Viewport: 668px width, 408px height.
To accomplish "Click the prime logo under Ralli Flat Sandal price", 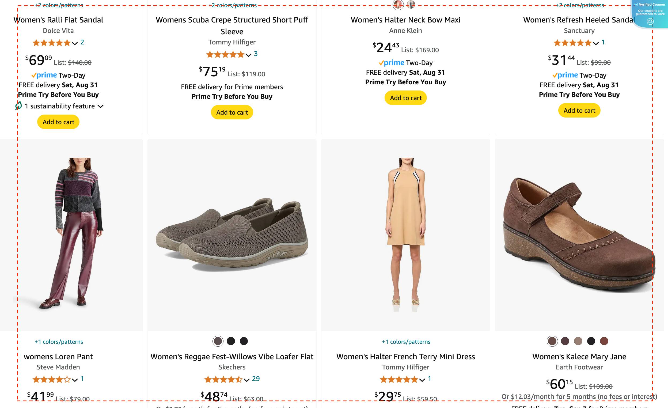I will (x=45, y=75).
